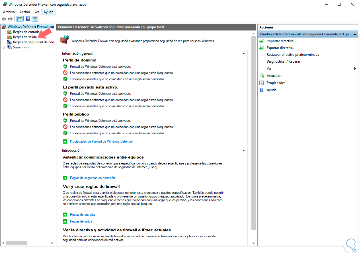Viewport: 359px width, 253px height.
Task: Collapse the Información general section
Action: pyautogui.click(x=244, y=54)
